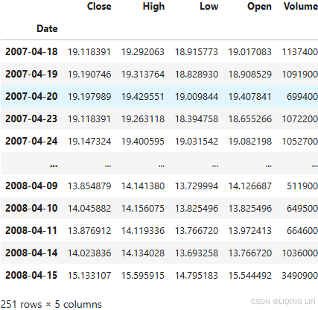318x310 pixels.
Task: Select the 2008-04-14 row index
Action: 31,253
